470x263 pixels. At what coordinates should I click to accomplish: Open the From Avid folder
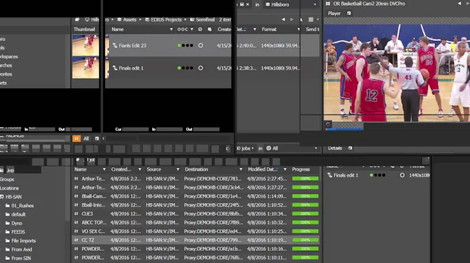point(22,249)
